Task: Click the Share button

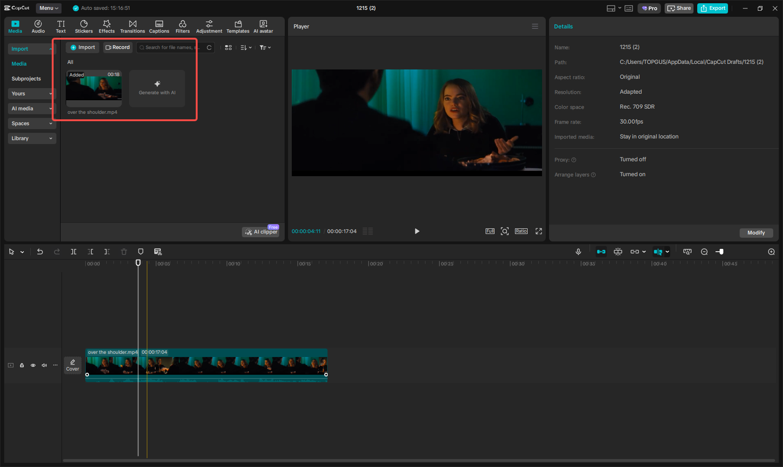Action: [679, 8]
